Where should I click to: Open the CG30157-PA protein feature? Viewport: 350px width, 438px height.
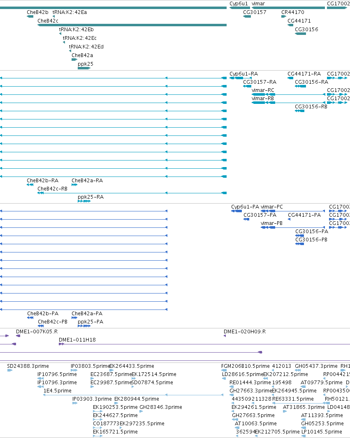(246, 219)
